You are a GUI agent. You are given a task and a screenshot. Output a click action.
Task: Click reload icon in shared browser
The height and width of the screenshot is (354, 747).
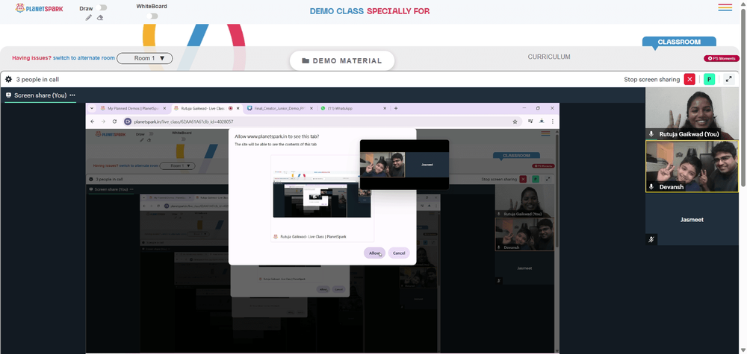(114, 121)
